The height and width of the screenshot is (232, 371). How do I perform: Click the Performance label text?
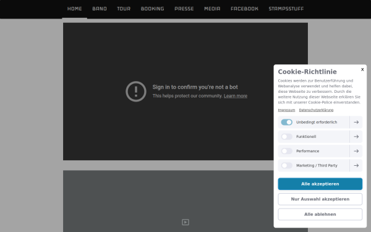pos(307,151)
